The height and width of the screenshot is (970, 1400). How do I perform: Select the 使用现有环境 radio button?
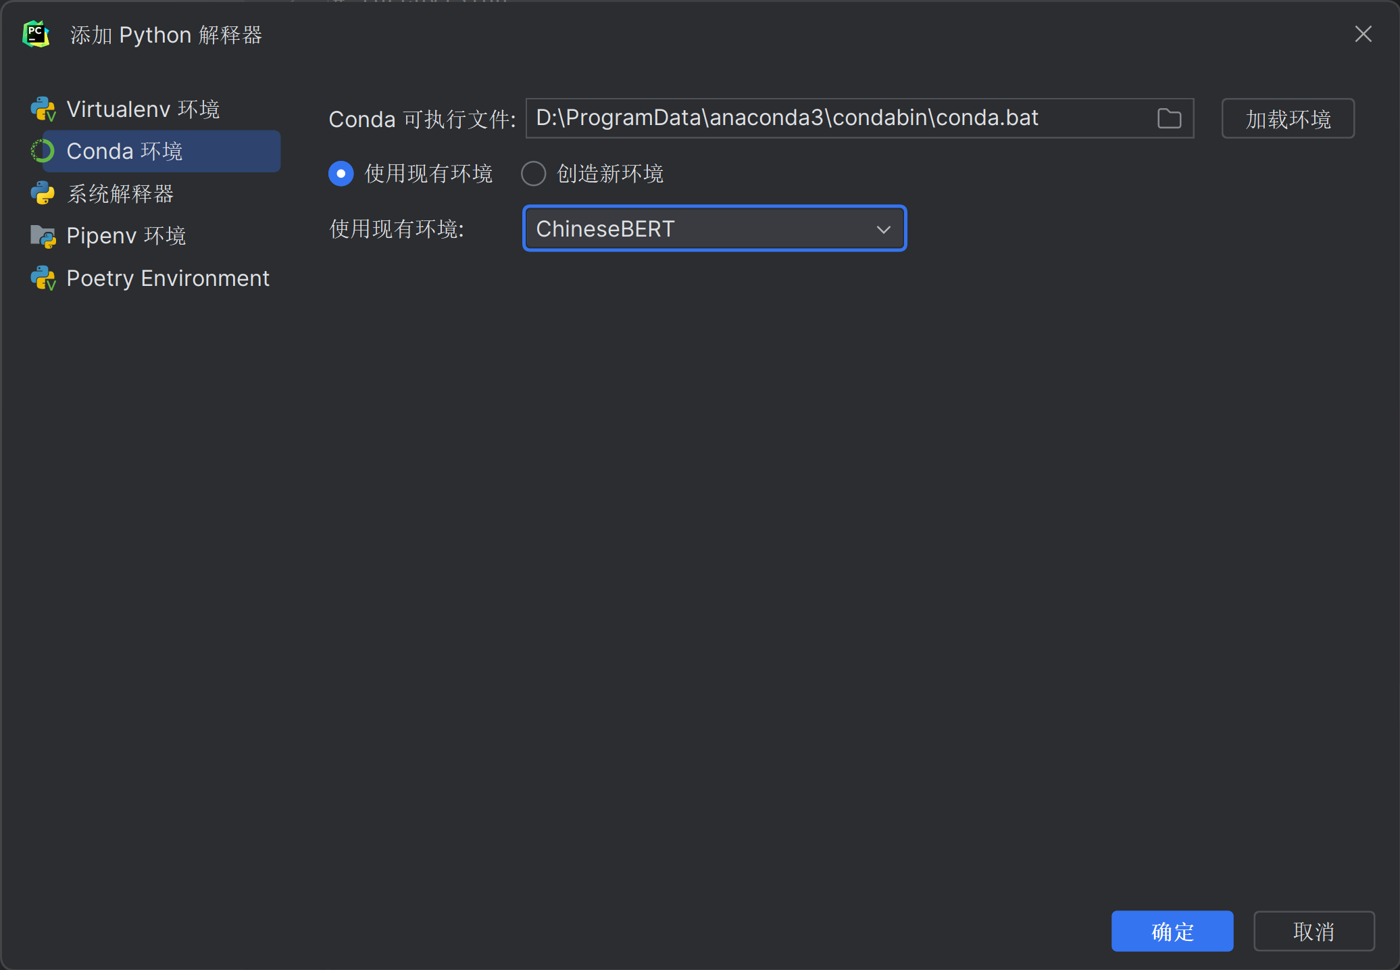[x=341, y=174]
